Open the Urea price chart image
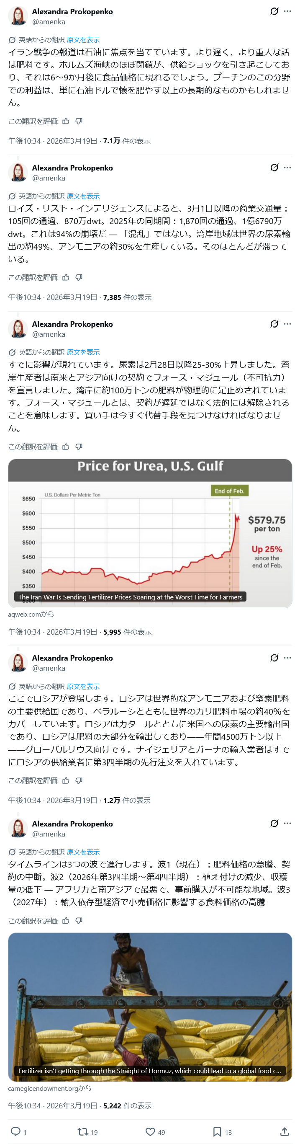 coord(150,533)
